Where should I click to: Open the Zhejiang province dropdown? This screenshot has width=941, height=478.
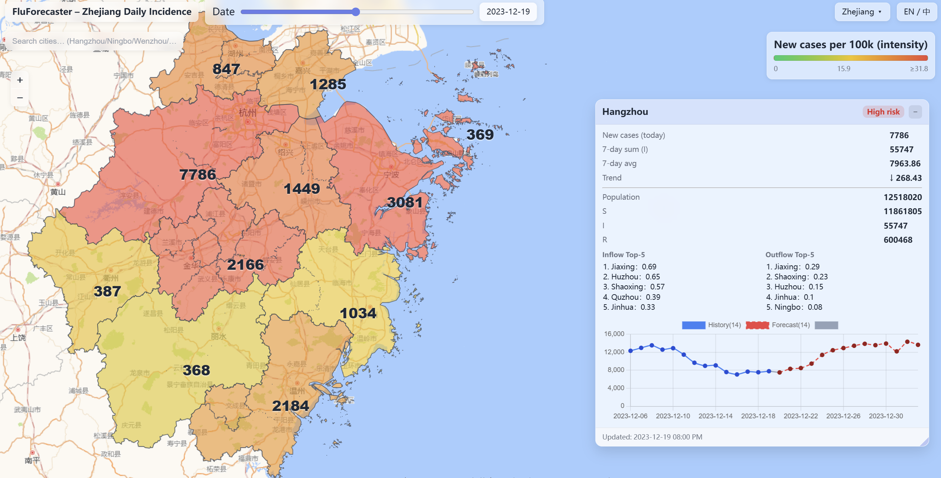[x=862, y=12]
